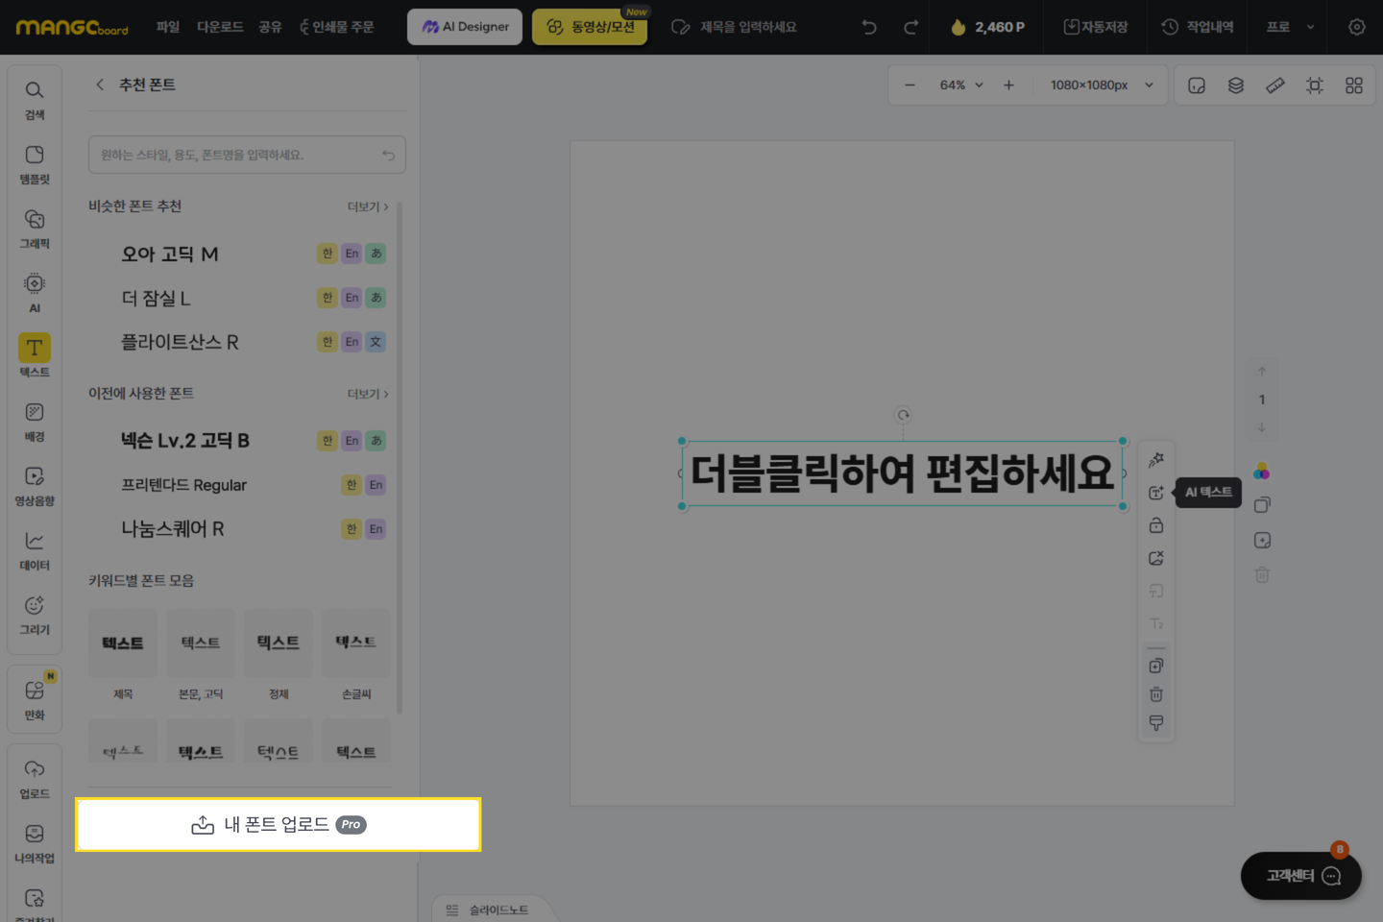Open the 그리기 drawing panel
Image resolution: width=1383 pixels, height=922 pixels.
click(x=35, y=615)
